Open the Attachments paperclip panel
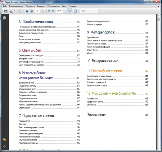 pyautogui.click(x=4, y=146)
